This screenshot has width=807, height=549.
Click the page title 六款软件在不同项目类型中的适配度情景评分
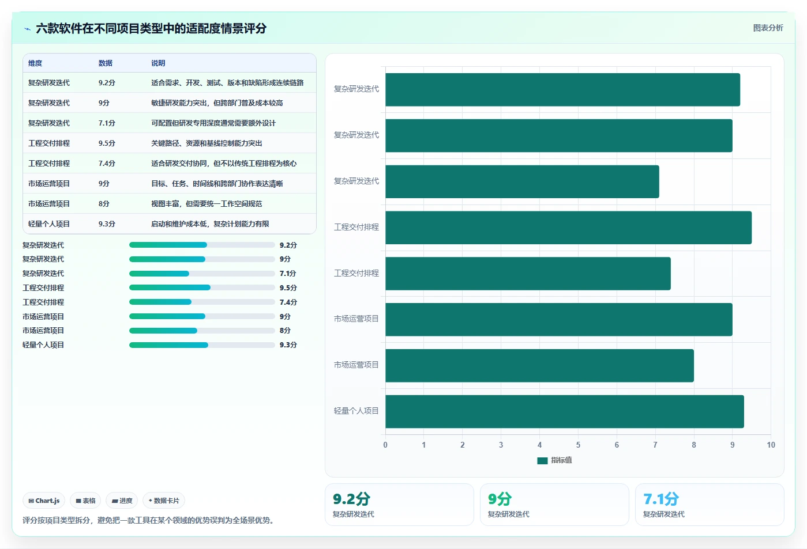(151, 29)
